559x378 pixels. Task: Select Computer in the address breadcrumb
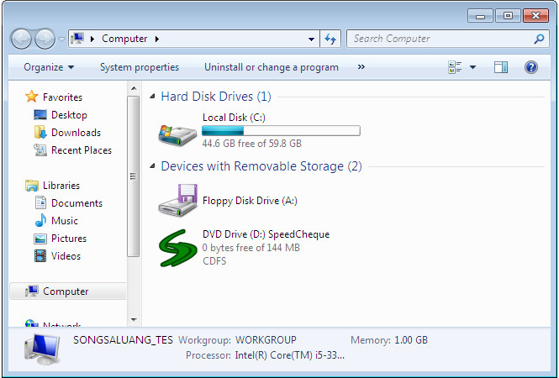[124, 39]
